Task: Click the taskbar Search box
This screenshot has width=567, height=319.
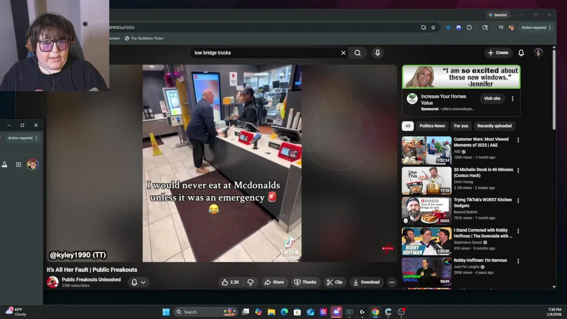Action: pyautogui.click(x=206, y=312)
